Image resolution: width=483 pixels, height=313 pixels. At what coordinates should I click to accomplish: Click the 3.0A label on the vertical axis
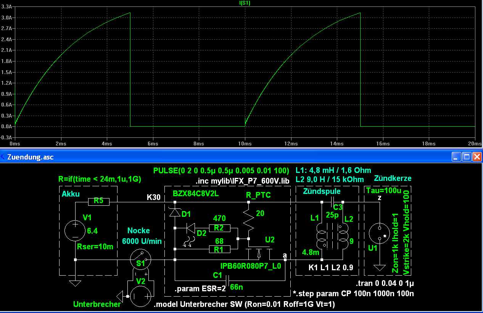7,18
